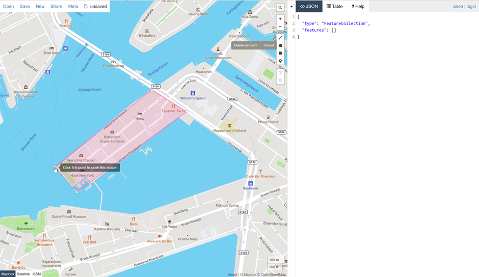Select the draw rectangle tool
The width and height of the screenshot is (479, 277).
pos(280,53)
